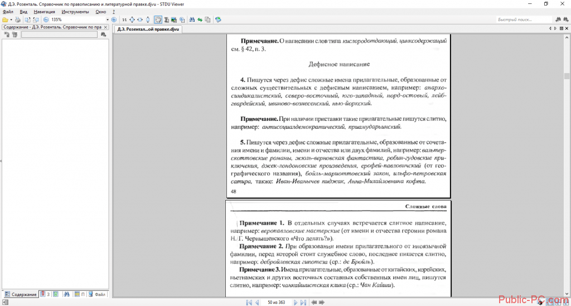Open the Инструменты menu

coord(75,12)
